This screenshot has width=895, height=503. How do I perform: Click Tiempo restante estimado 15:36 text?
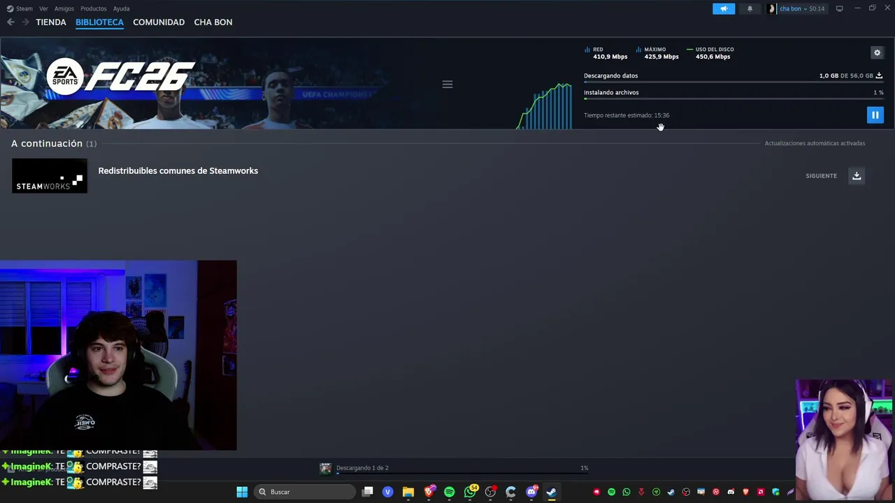coord(626,115)
